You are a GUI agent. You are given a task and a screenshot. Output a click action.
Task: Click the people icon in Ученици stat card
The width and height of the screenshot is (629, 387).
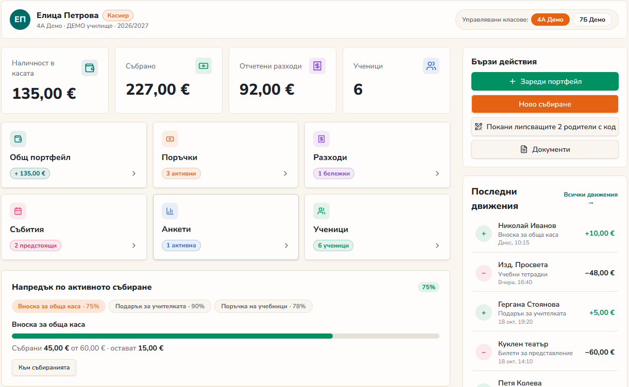[431, 66]
